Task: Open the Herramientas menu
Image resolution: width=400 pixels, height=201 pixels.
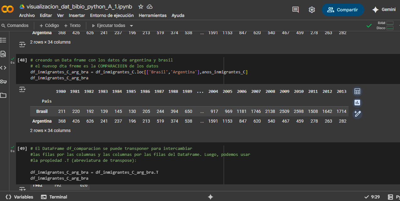Action: 152,15
